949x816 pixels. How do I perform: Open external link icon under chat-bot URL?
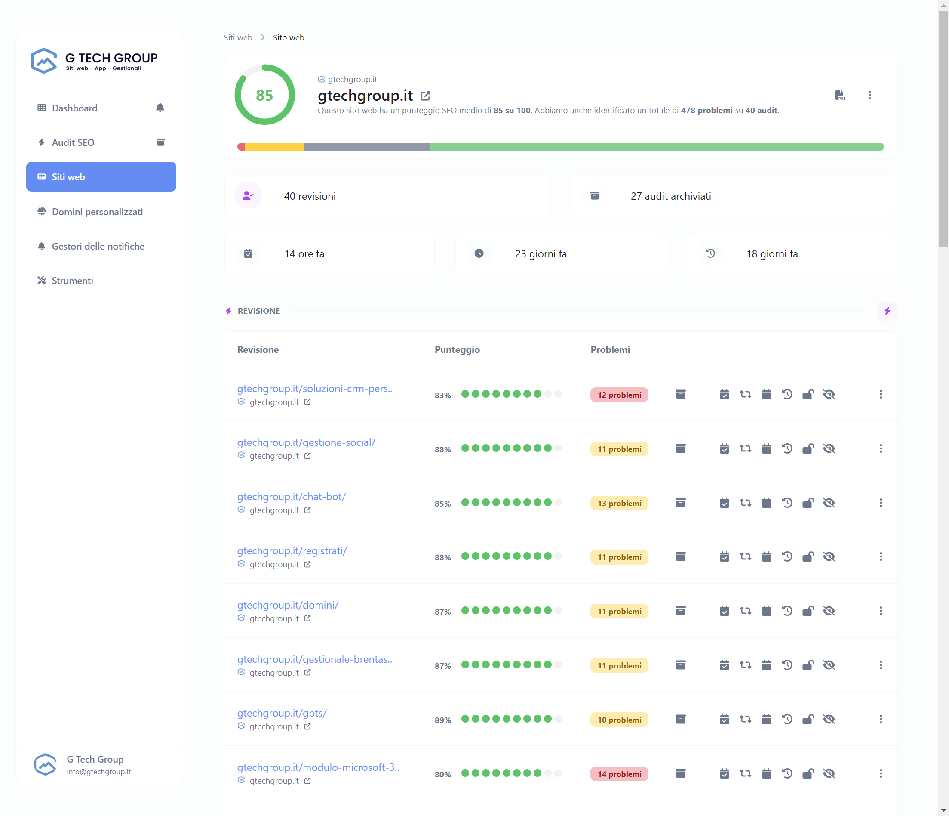coord(307,510)
